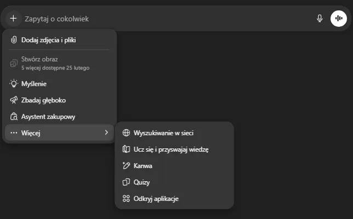Open Quizy from the submenu
Viewport: 353px width, 219px height.
(141, 182)
